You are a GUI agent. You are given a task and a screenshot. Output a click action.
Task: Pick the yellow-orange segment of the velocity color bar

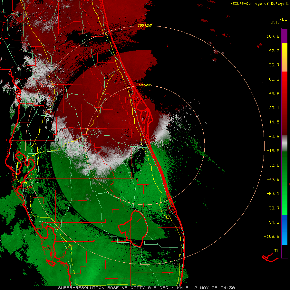[x=285, y=57]
